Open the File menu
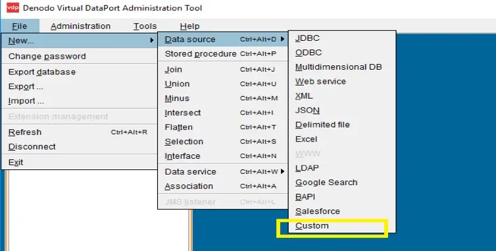 pos(20,26)
